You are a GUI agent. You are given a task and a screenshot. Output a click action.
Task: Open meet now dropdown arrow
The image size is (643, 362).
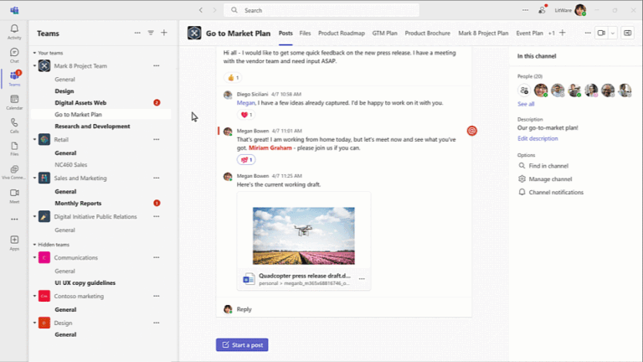tap(612, 34)
